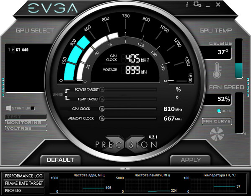Click the memory clock graph labeled Частота памяти
Image resolution: width=251 pixels, height=196 pixels.
[x=147, y=185]
